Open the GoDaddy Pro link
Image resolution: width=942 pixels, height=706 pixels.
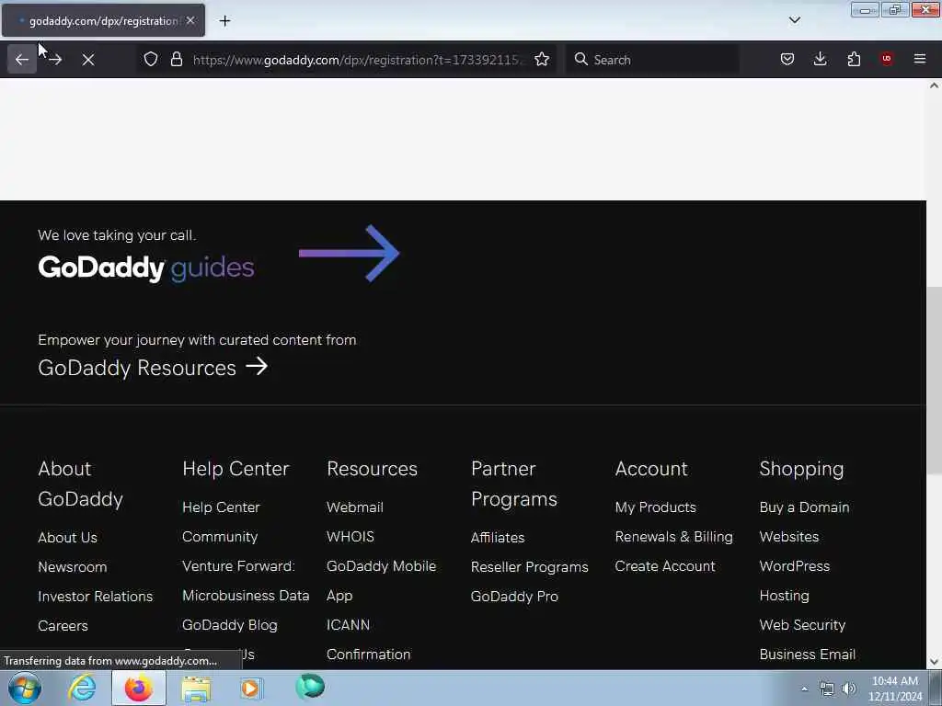coord(514,596)
